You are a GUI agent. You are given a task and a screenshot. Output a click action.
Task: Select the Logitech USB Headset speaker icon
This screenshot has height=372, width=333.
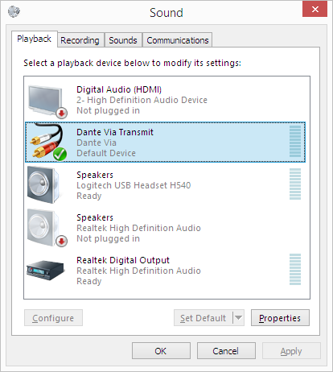coord(43,184)
